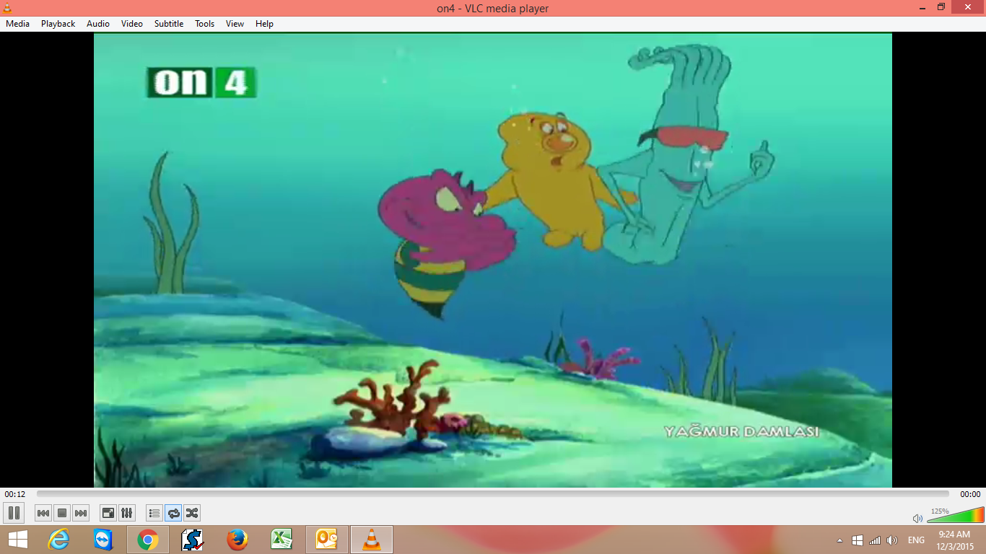
Task: Jump to previous media in playlist
Action: point(43,513)
